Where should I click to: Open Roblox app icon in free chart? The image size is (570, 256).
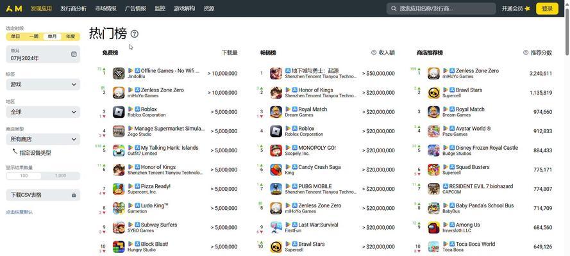[119, 112]
